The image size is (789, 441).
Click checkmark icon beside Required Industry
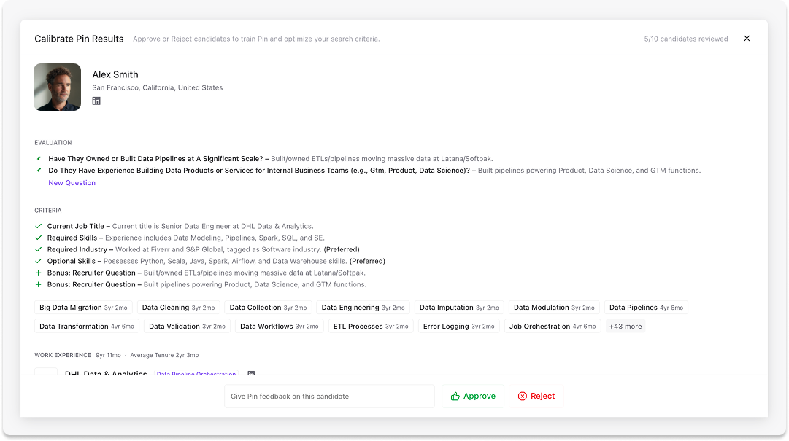coord(38,249)
